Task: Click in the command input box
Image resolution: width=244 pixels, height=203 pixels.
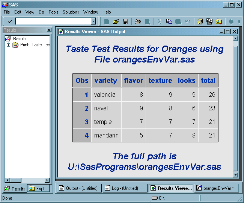Action: pyautogui.click(x=53, y=21)
